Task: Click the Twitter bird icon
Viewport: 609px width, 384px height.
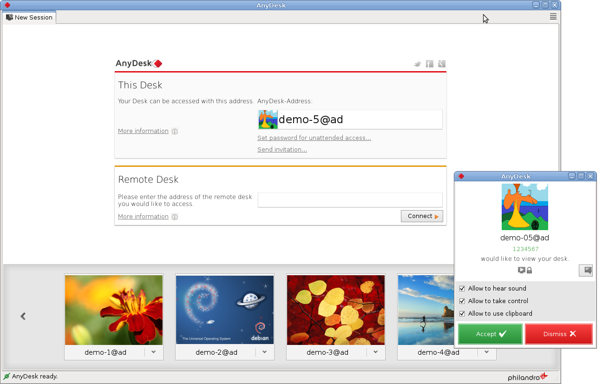Action: [x=417, y=64]
